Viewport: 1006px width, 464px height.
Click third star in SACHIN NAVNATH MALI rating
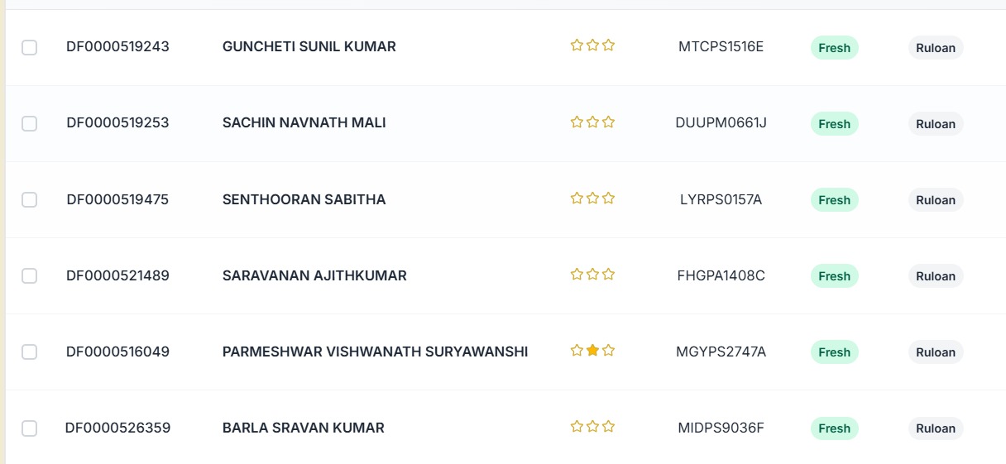pyautogui.click(x=608, y=122)
